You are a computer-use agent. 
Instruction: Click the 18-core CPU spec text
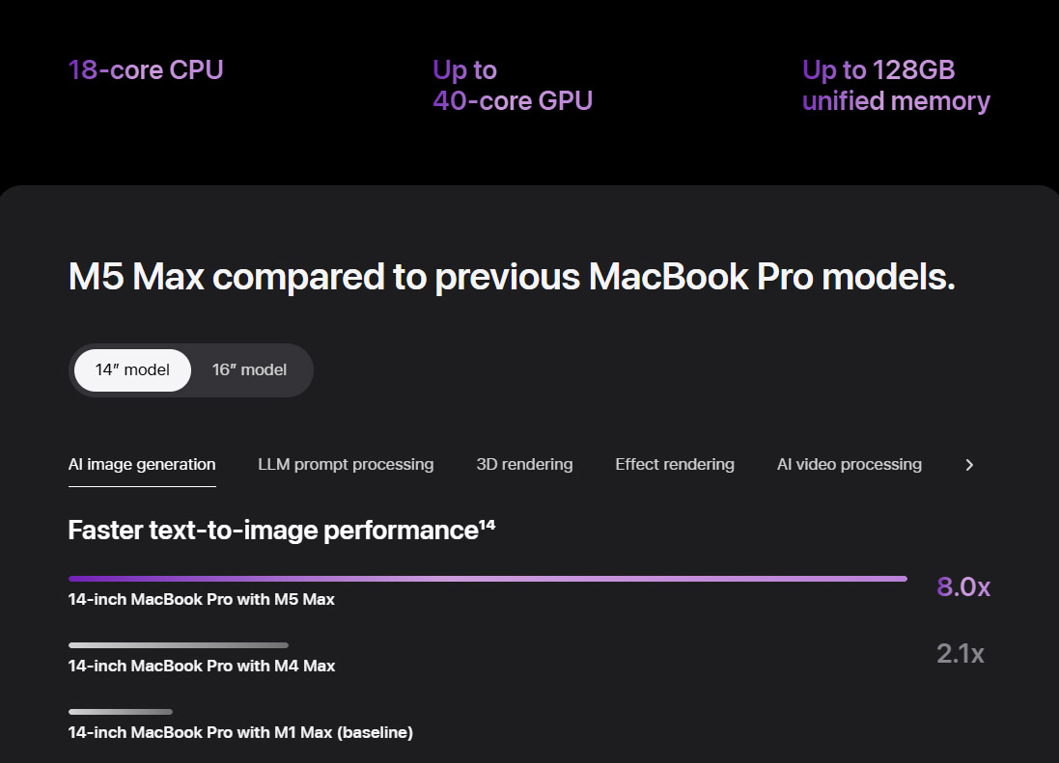tap(146, 69)
